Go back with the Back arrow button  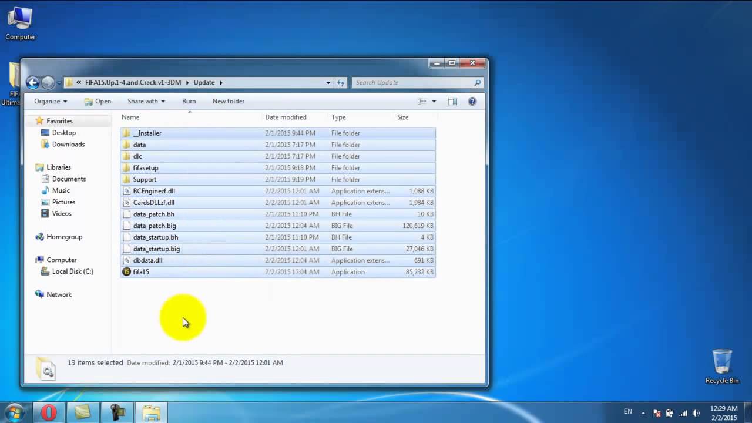point(33,83)
